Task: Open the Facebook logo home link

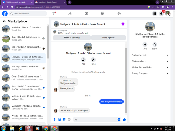Action: coord(5,14)
